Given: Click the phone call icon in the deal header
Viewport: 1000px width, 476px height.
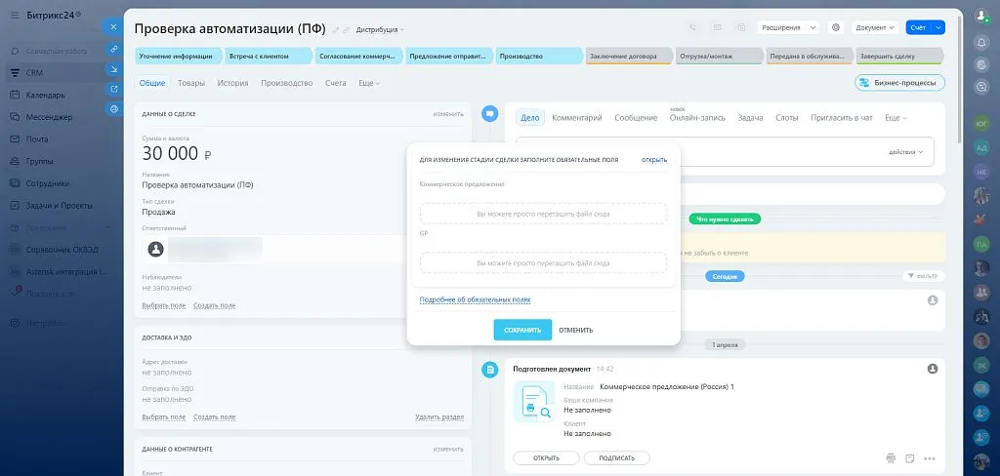Looking at the screenshot, I should [693, 27].
